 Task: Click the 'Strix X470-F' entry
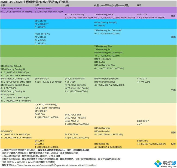point(41,21)
